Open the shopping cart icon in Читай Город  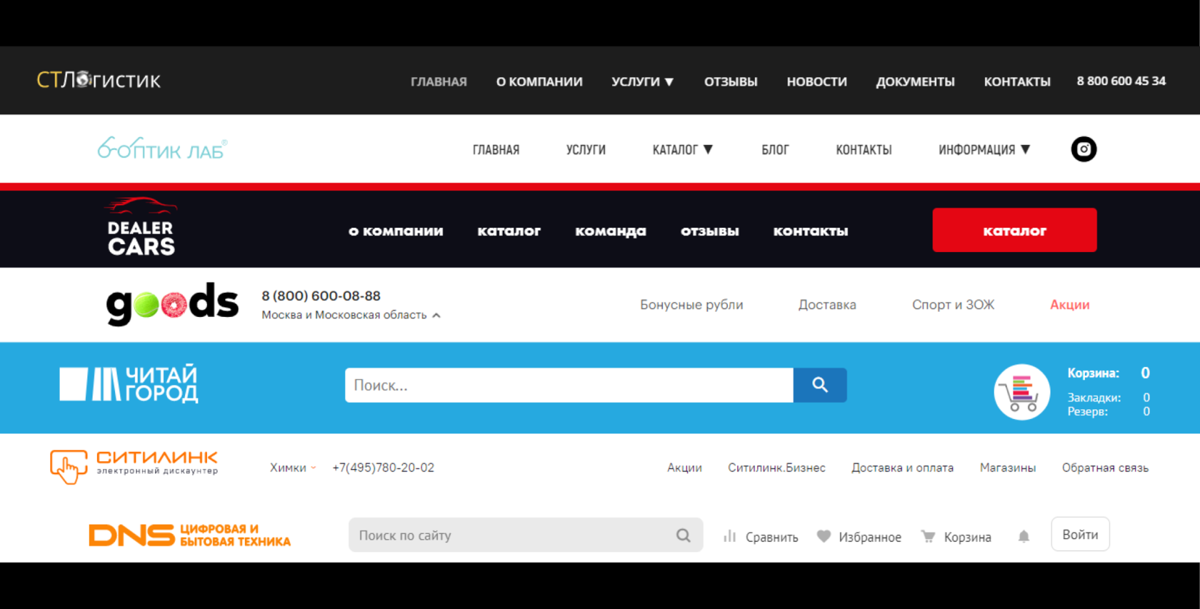pyautogui.click(x=1021, y=392)
